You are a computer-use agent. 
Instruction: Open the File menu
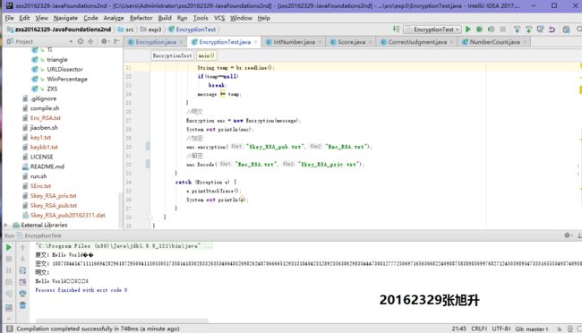[x=9, y=18]
